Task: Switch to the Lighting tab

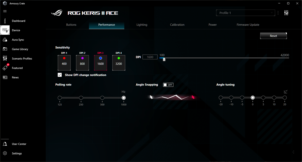Action: 142,25
